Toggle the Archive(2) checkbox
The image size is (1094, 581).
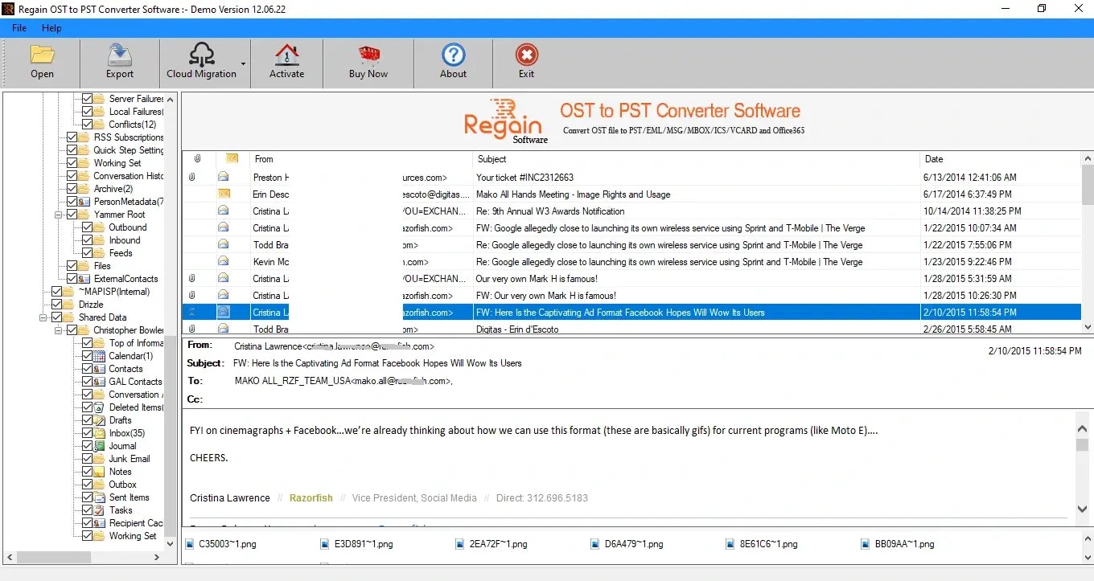pos(72,189)
